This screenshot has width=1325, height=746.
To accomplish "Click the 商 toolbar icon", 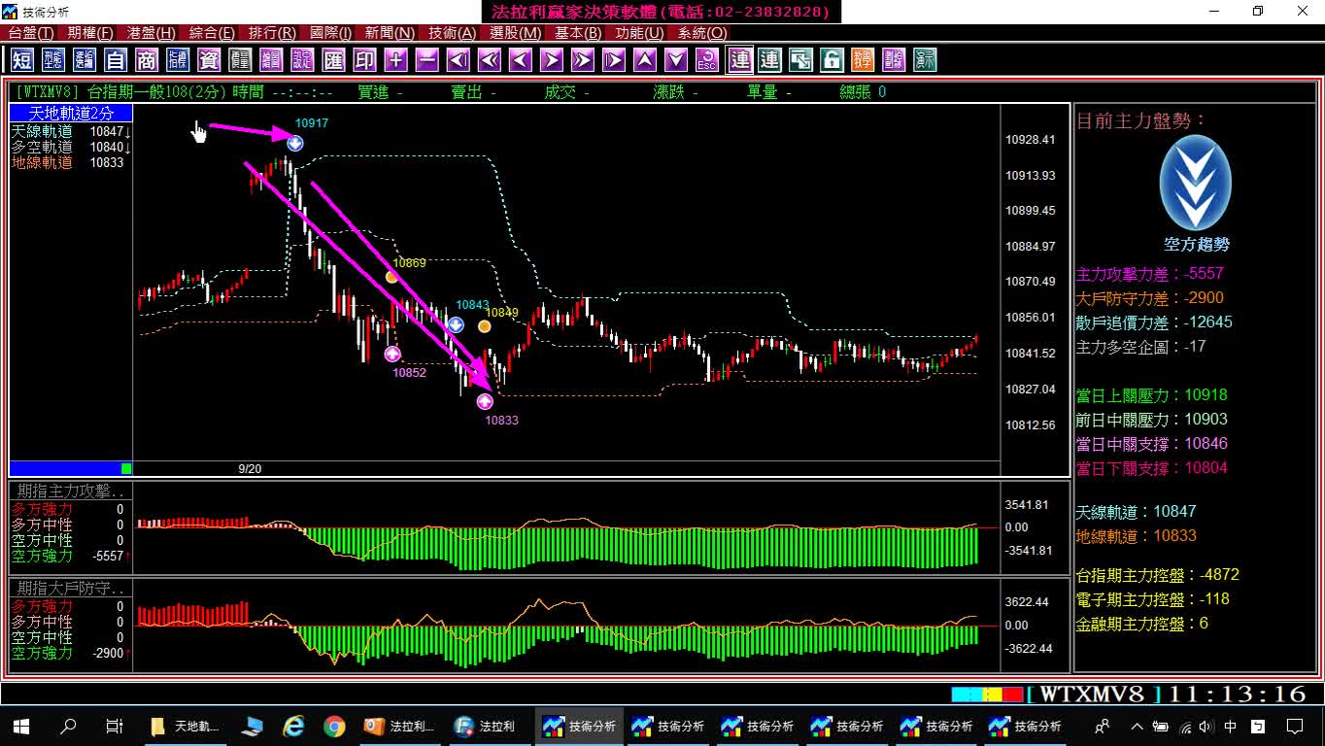I will click(147, 60).
